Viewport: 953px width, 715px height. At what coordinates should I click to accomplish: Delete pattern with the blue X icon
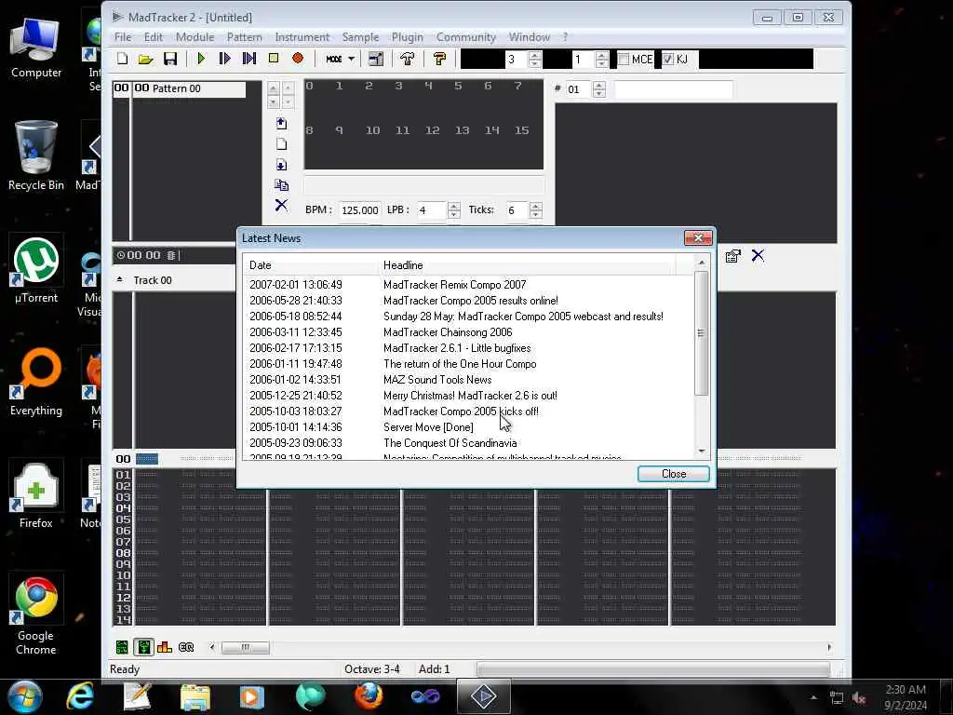tap(281, 205)
